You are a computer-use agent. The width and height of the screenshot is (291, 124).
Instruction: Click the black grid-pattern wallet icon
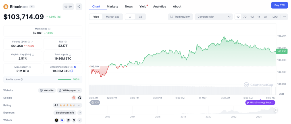tap(68, 120)
